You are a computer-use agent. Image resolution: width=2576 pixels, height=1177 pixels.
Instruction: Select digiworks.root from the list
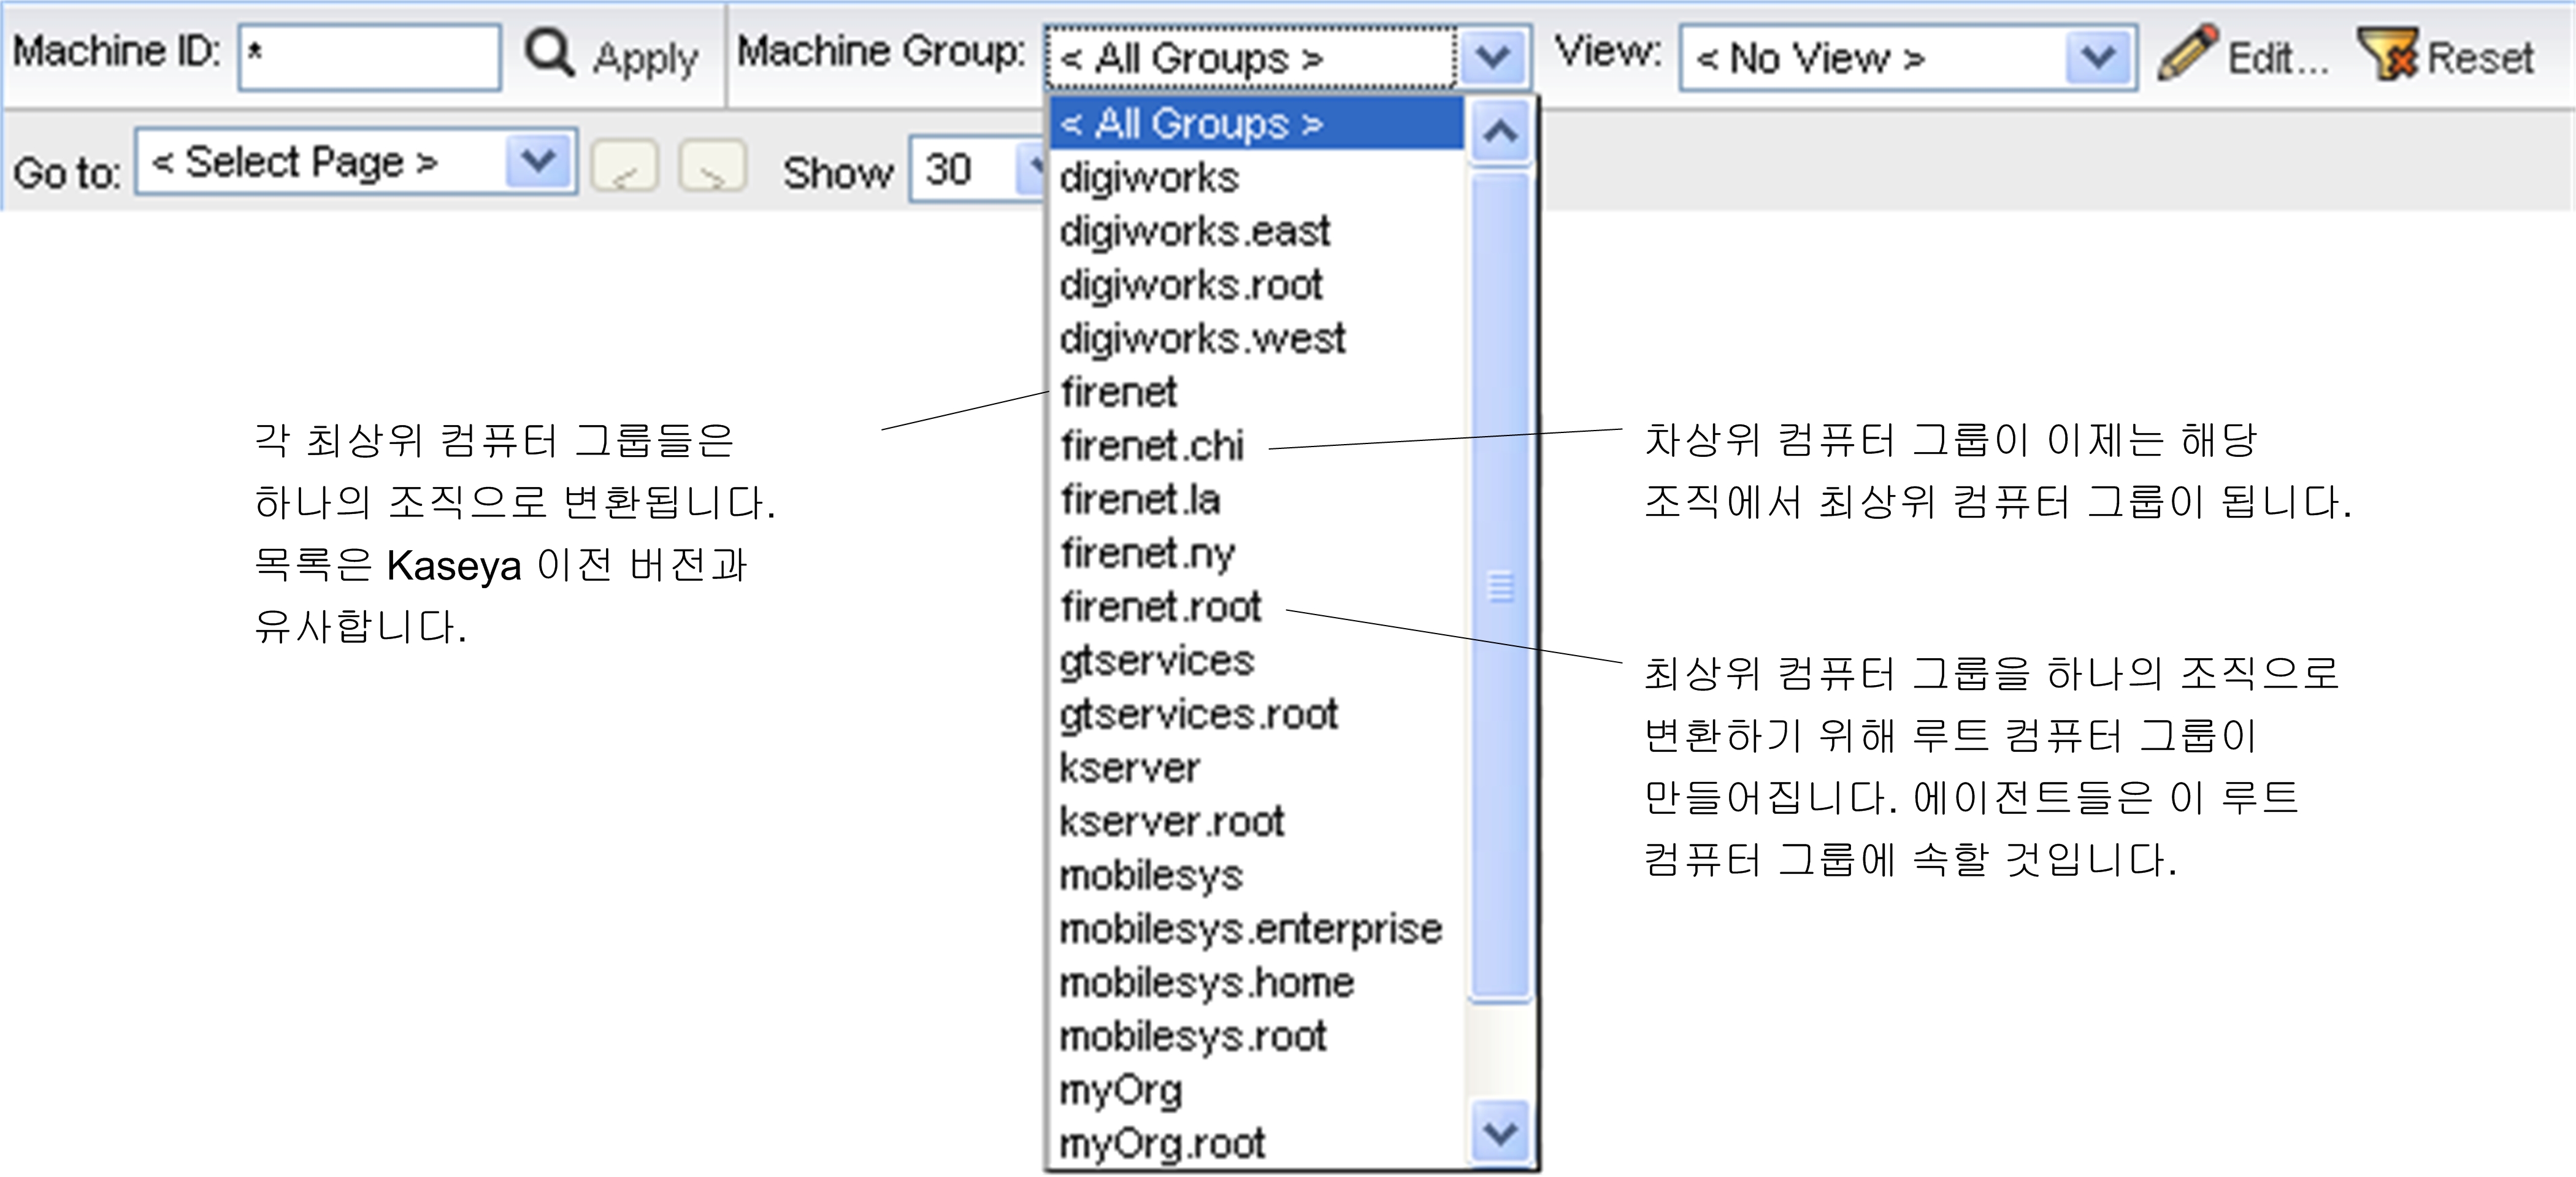(x=1257, y=286)
